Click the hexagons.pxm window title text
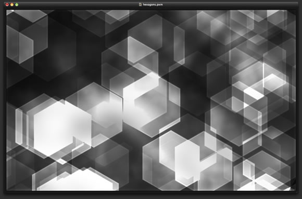Image resolution: width=302 pixels, height=199 pixels. (153, 5)
